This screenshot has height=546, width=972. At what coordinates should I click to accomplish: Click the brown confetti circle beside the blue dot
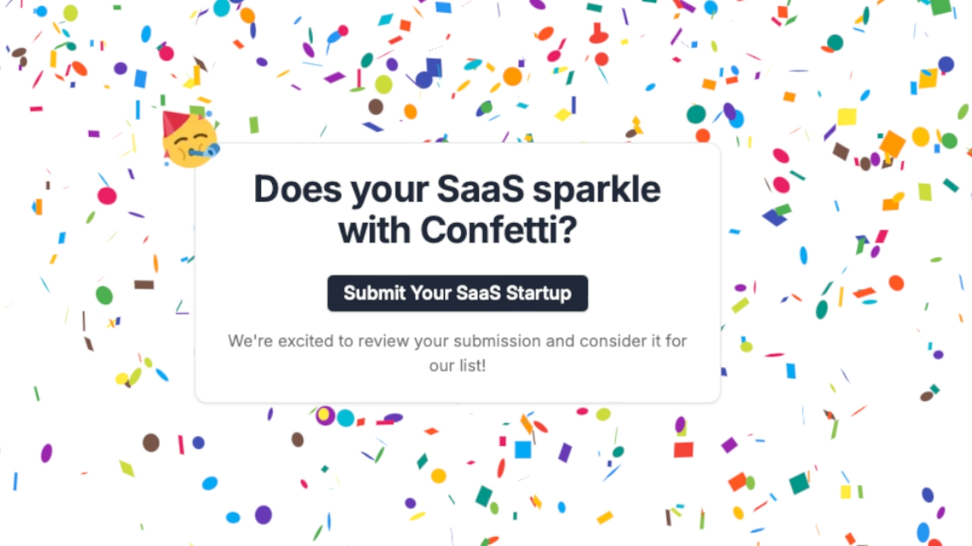pos(151,443)
